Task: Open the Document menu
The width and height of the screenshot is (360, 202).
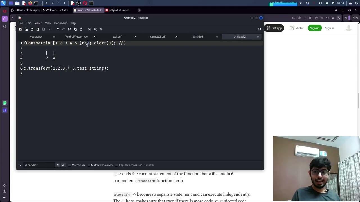Action: click(60, 23)
